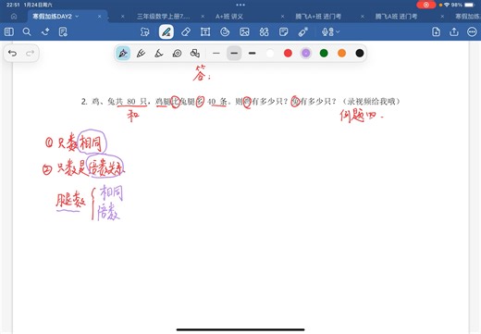This screenshot has width=481, height=334.
Task: Open the multitasking three-dots menu
Action: coord(240,5)
